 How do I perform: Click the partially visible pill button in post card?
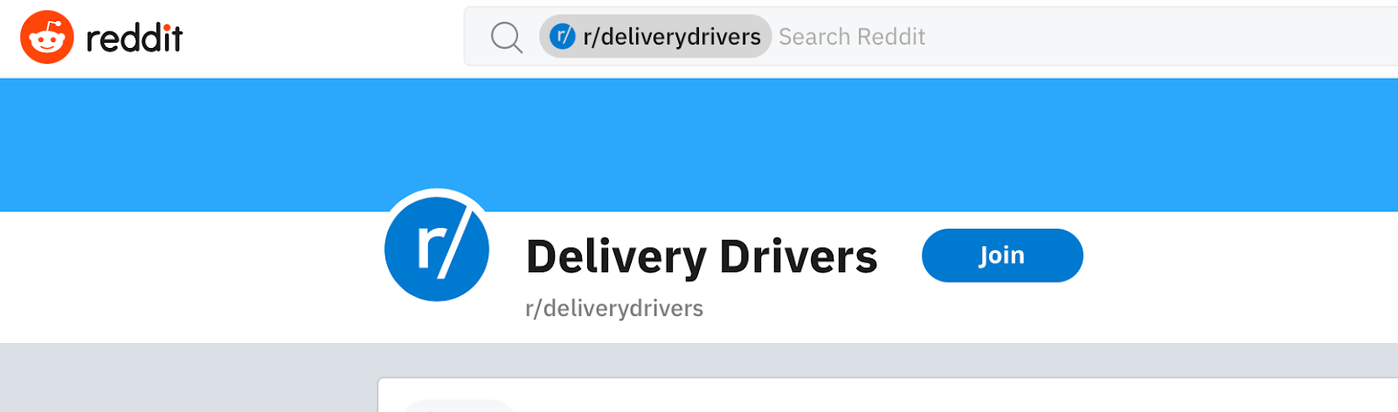tap(459, 406)
